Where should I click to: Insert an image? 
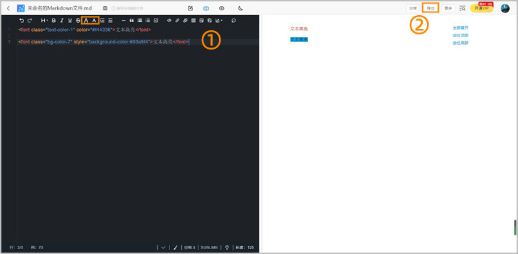(202, 21)
